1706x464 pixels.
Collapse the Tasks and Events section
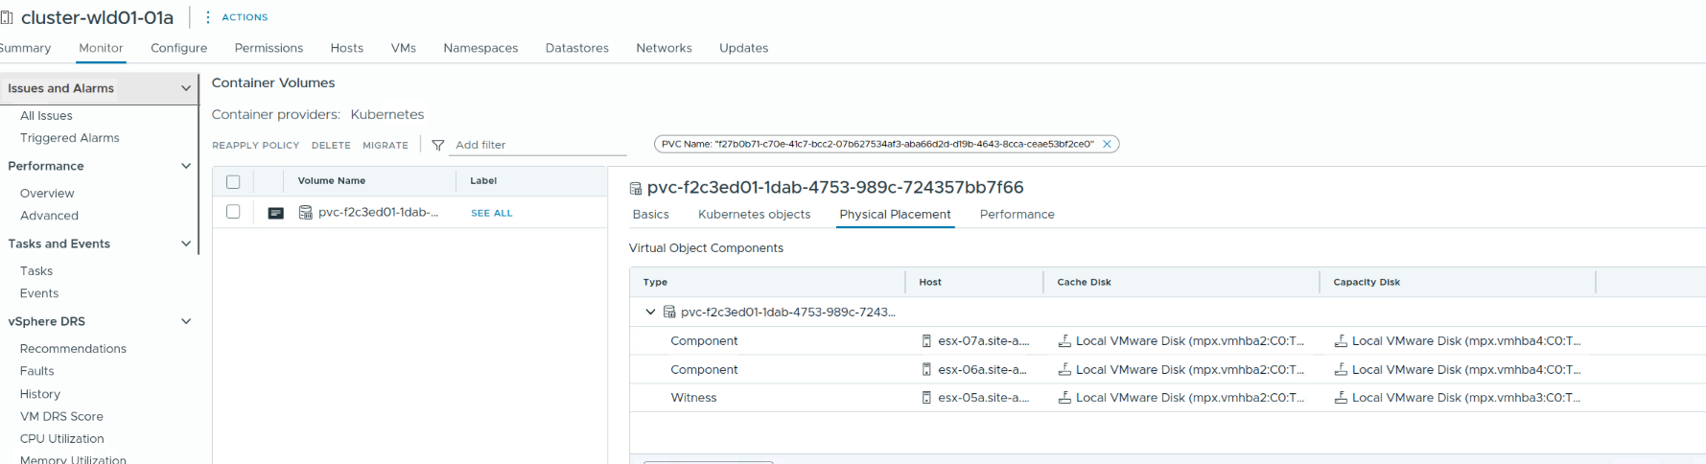coord(186,244)
